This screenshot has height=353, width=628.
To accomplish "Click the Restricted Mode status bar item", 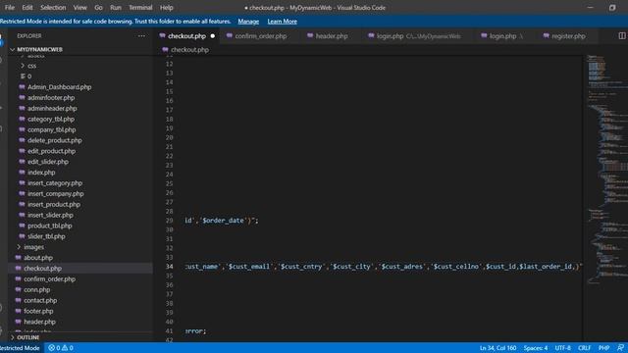I will tap(20, 348).
